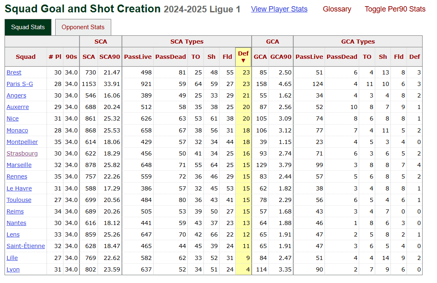The width and height of the screenshot is (437, 283).
Task: Open View Player Stats link
Action: 279,9
